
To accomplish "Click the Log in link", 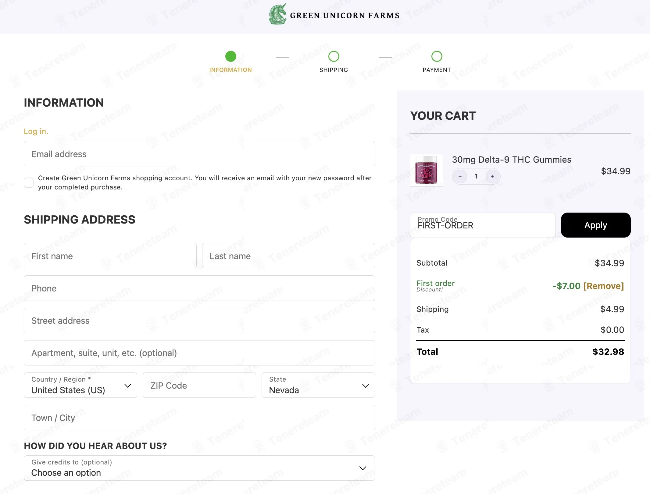I will [36, 131].
